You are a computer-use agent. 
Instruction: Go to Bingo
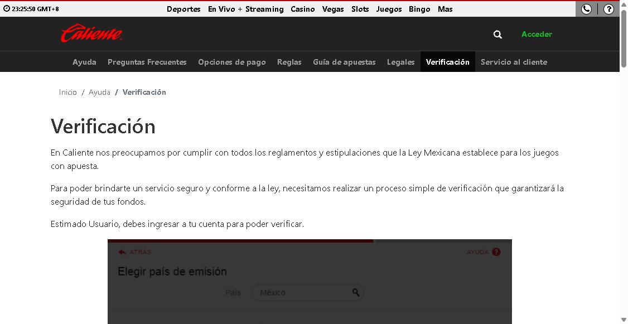419,9
